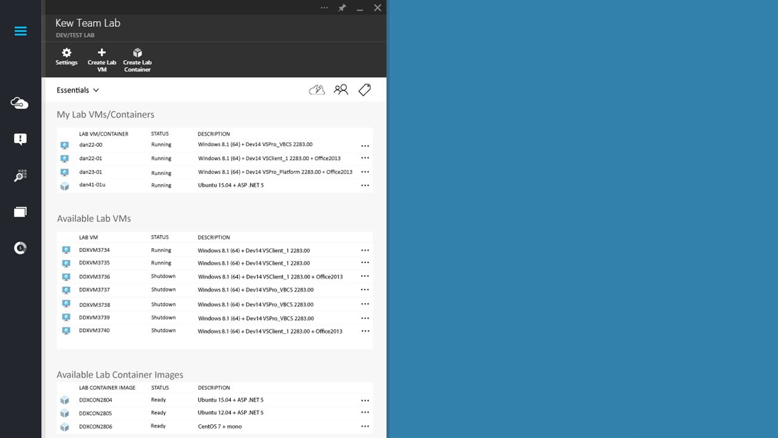
Task: Pin the Kew Team Lab blade
Action: pyautogui.click(x=342, y=8)
